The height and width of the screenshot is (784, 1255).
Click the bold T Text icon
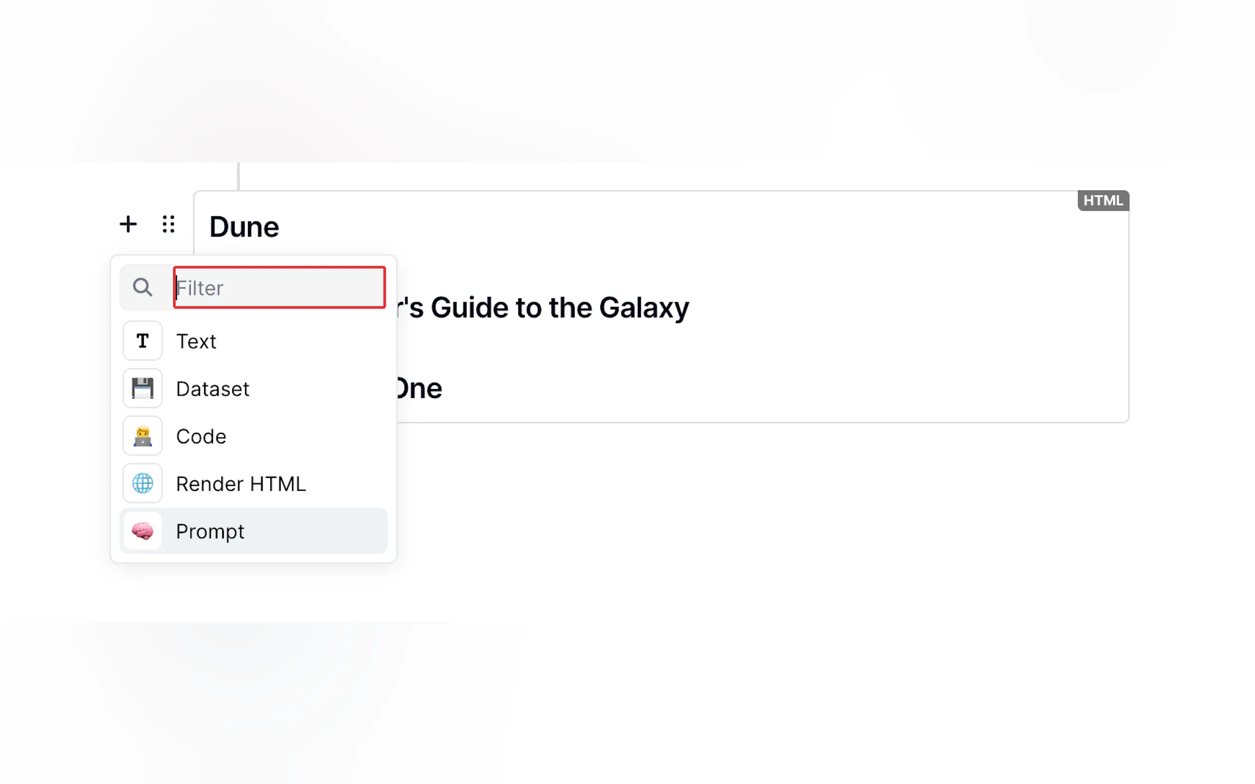coord(143,341)
